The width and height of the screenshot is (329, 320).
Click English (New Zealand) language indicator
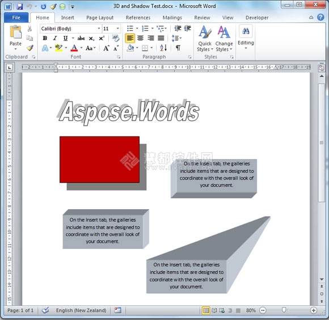(81, 310)
